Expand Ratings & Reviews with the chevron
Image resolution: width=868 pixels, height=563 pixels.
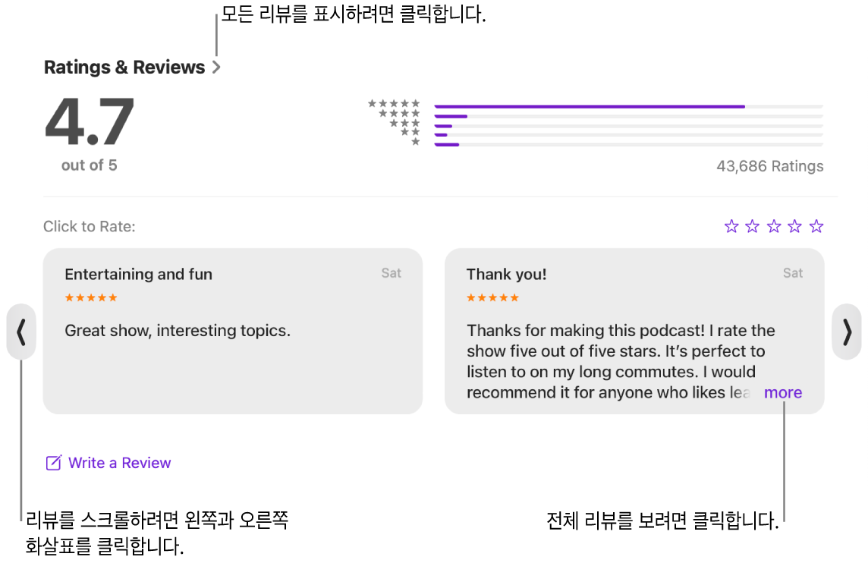coord(217,68)
